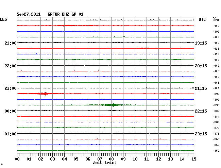Click the 06 minute axis label

point(88,159)
